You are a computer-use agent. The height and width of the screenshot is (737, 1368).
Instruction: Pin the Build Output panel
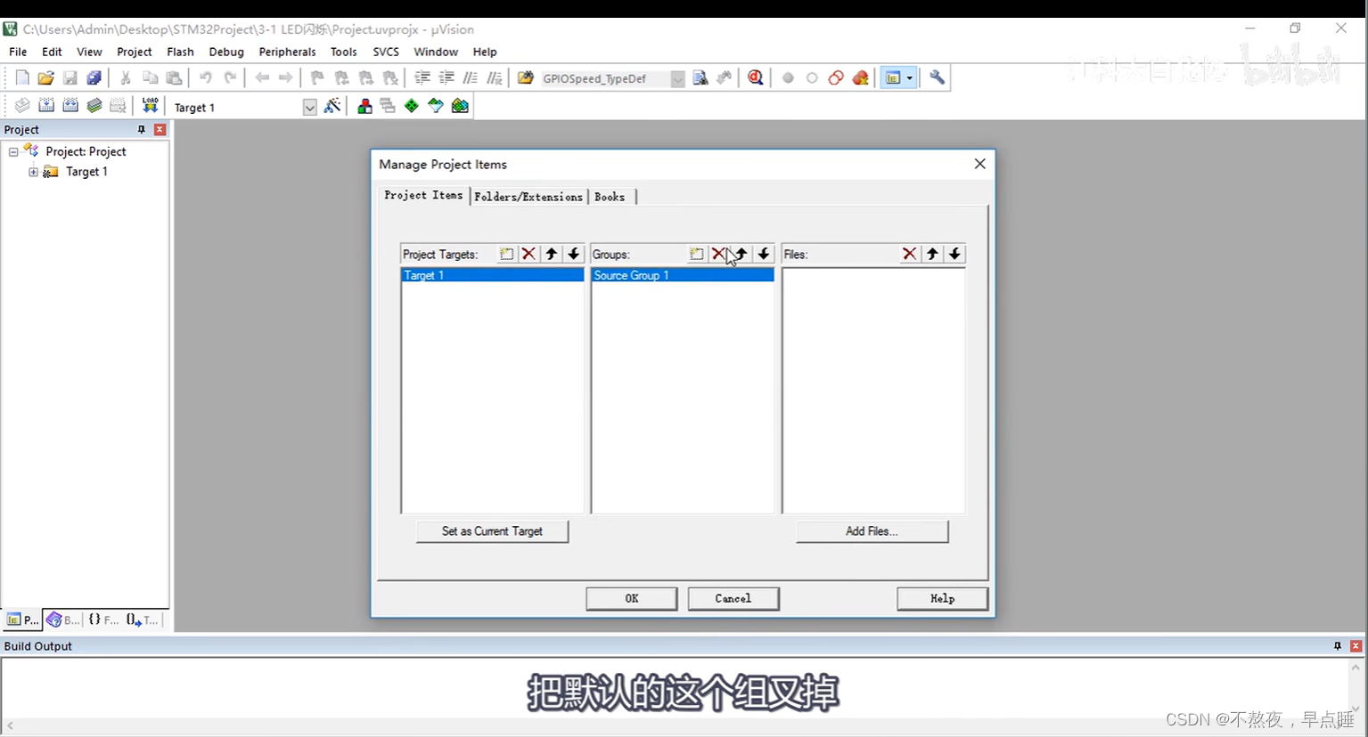click(x=1337, y=645)
